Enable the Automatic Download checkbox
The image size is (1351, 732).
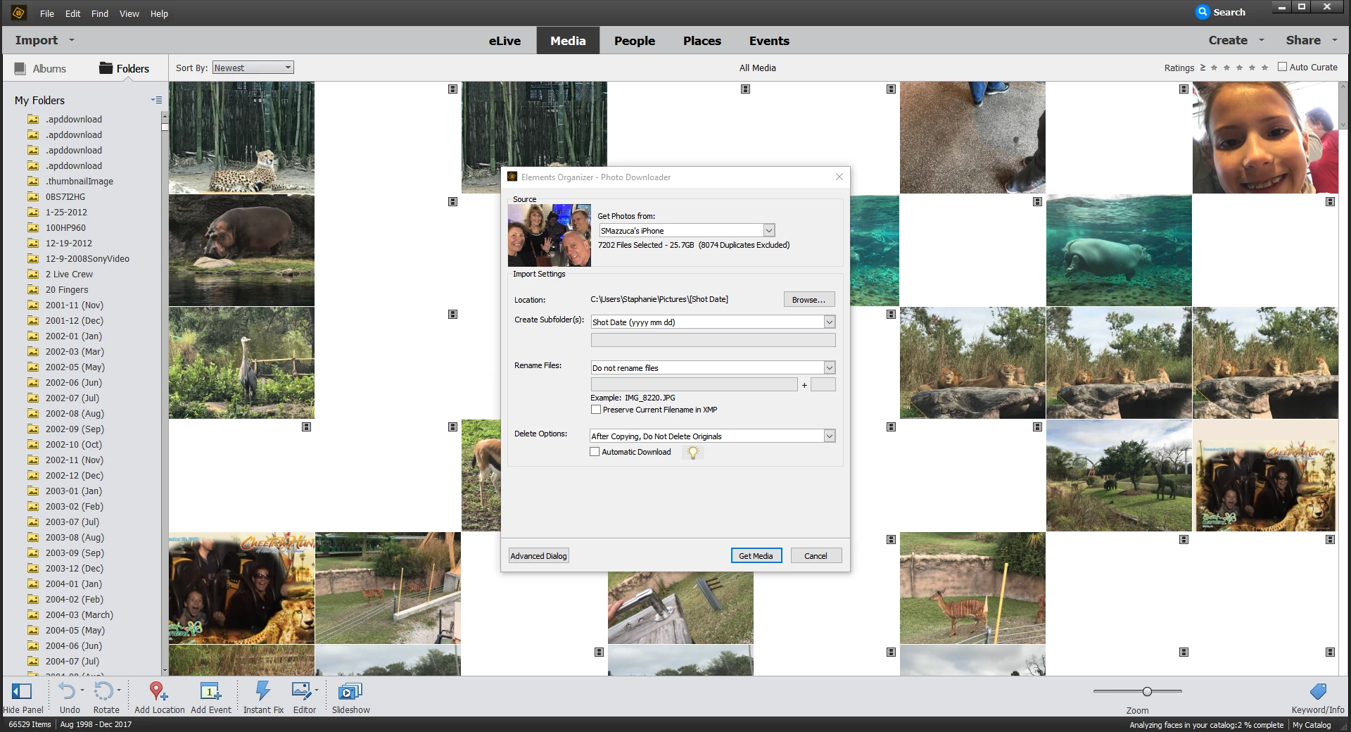[x=595, y=452]
